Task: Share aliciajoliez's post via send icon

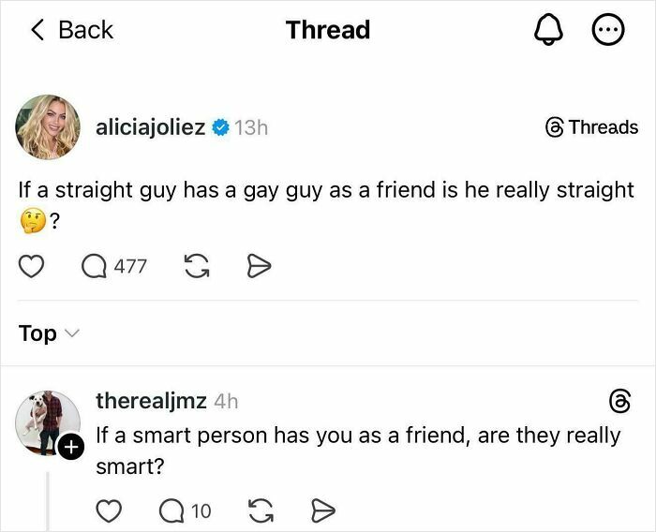Action: point(257,267)
